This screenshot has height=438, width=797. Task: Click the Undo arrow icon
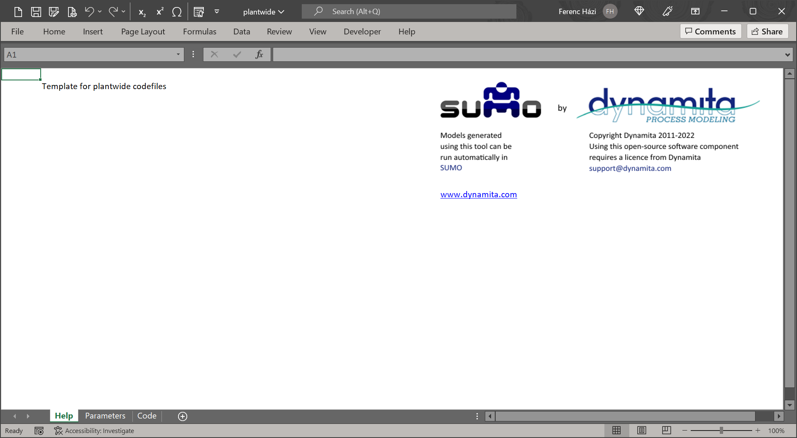coord(89,12)
